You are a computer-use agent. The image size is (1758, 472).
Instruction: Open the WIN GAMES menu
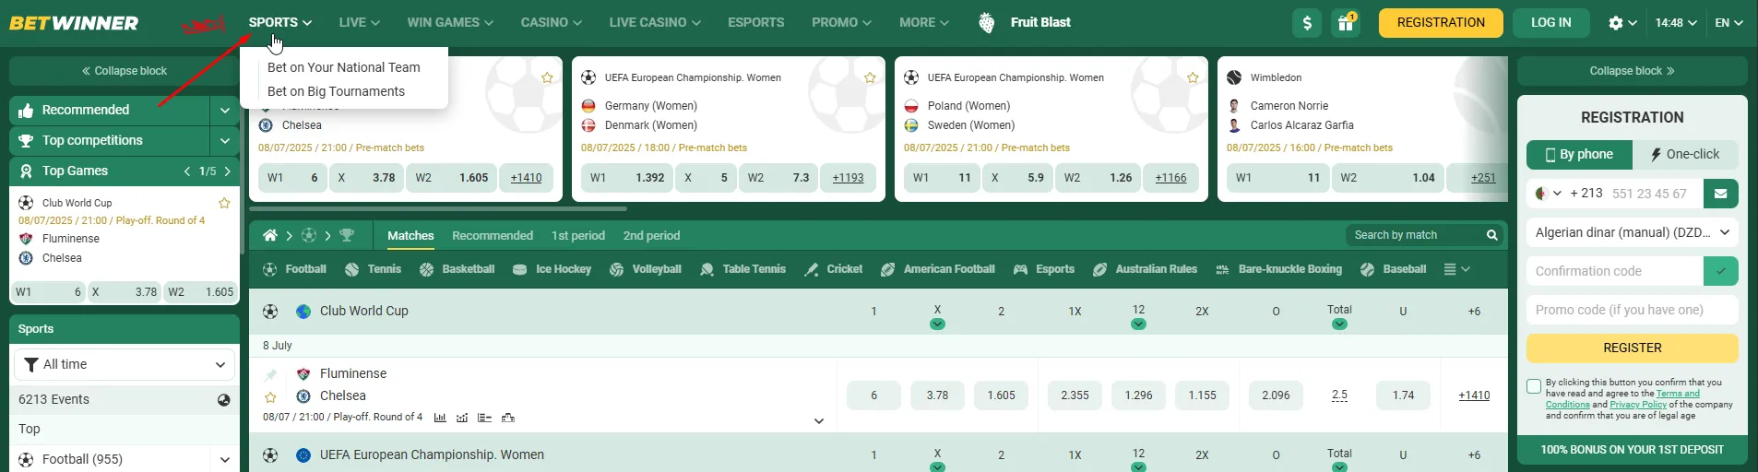[x=450, y=22]
